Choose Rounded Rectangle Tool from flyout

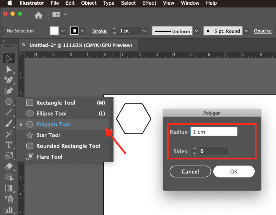tap(63, 146)
